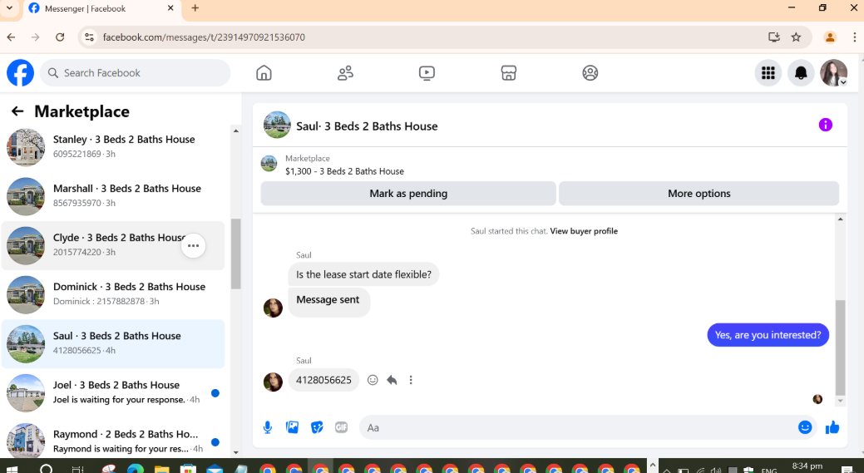Open Mail app from taskbar
Image resolution: width=864 pixels, height=473 pixels.
tap(215, 470)
